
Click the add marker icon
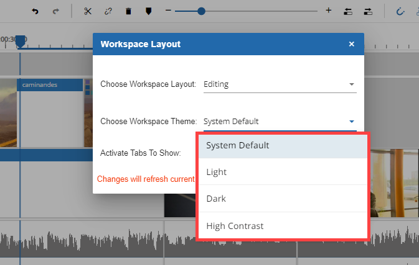tap(148, 11)
